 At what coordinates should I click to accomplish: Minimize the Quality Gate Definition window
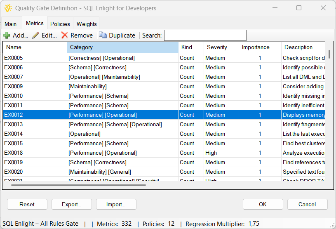pyautogui.click(x=275, y=8)
